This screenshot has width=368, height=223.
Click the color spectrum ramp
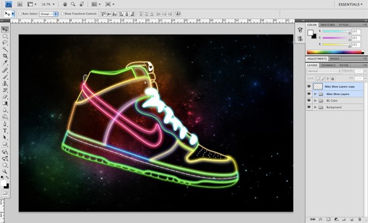(x=335, y=52)
